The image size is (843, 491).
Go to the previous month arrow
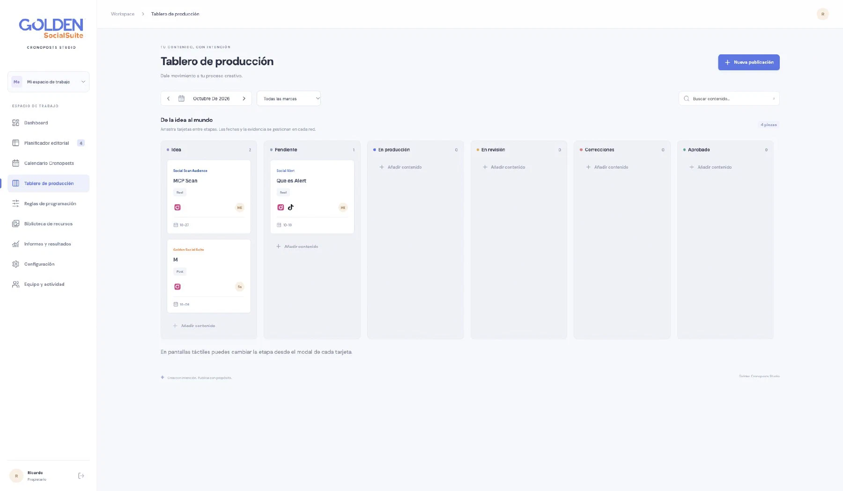coord(169,98)
